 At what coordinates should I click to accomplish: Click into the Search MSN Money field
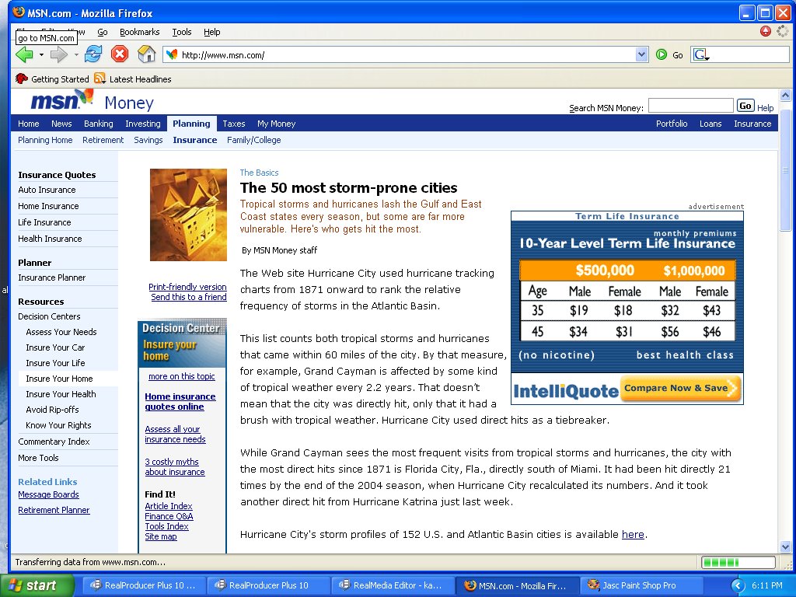pyautogui.click(x=691, y=106)
